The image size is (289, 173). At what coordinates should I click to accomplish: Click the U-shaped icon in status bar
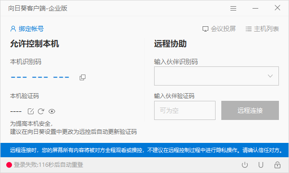pyautogui.click(x=261, y=165)
